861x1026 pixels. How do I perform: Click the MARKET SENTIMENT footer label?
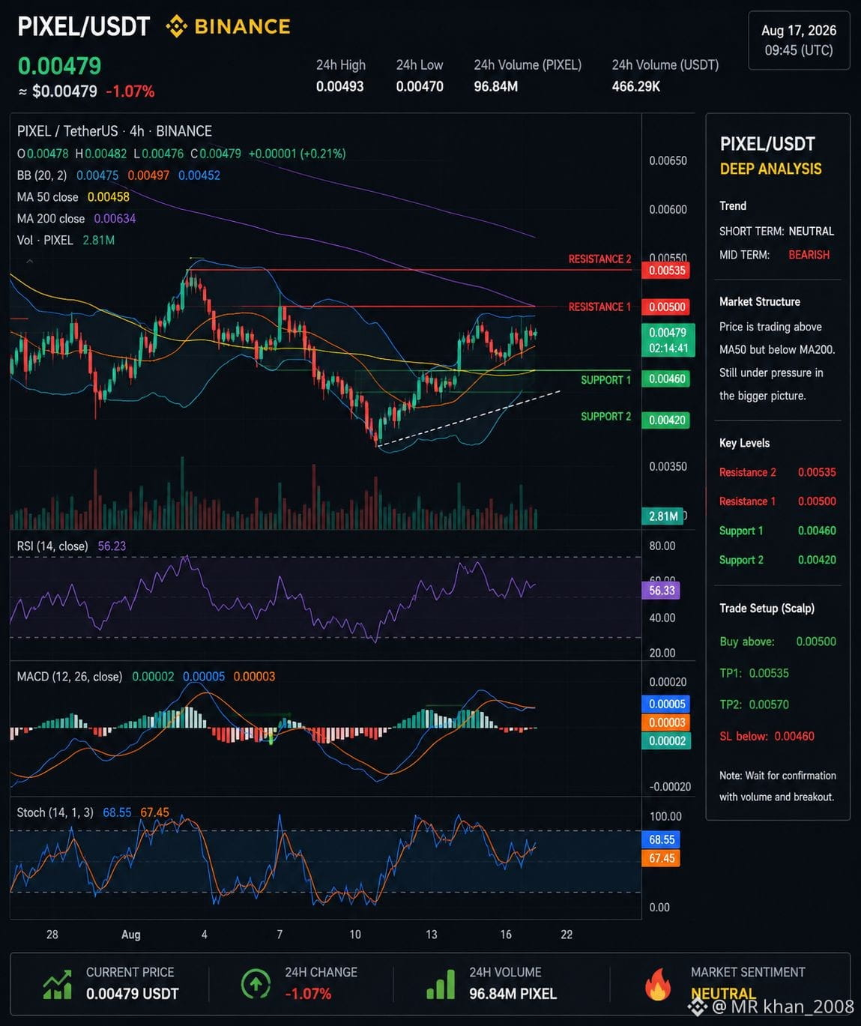[748, 972]
